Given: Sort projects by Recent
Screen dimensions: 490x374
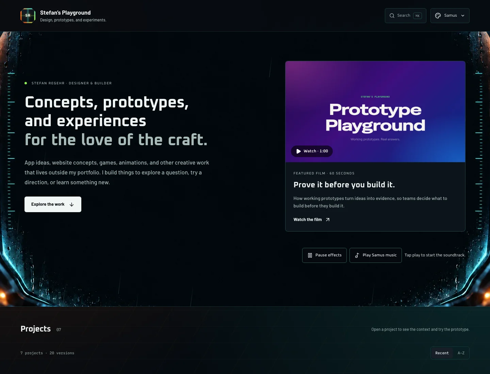Looking at the screenshot, I should (x=442, y=353).
